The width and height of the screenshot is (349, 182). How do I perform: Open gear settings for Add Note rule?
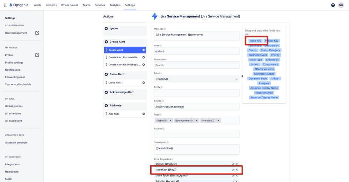[x=144, y=114]
